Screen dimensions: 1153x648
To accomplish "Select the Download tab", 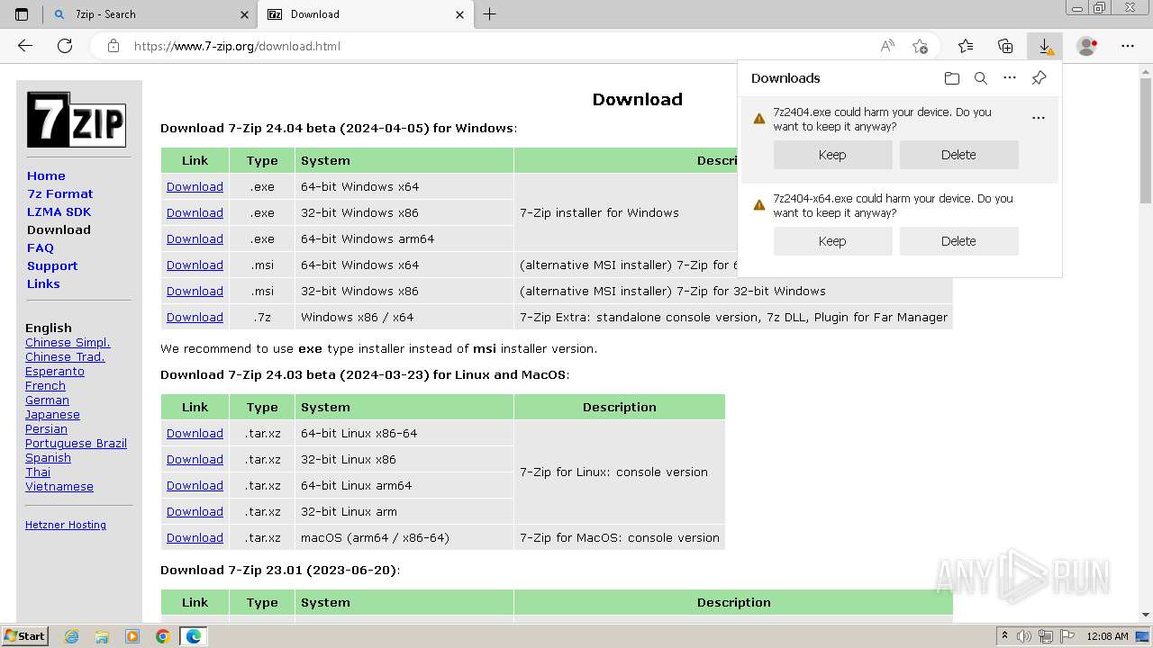I will click(x=365, y=14).
